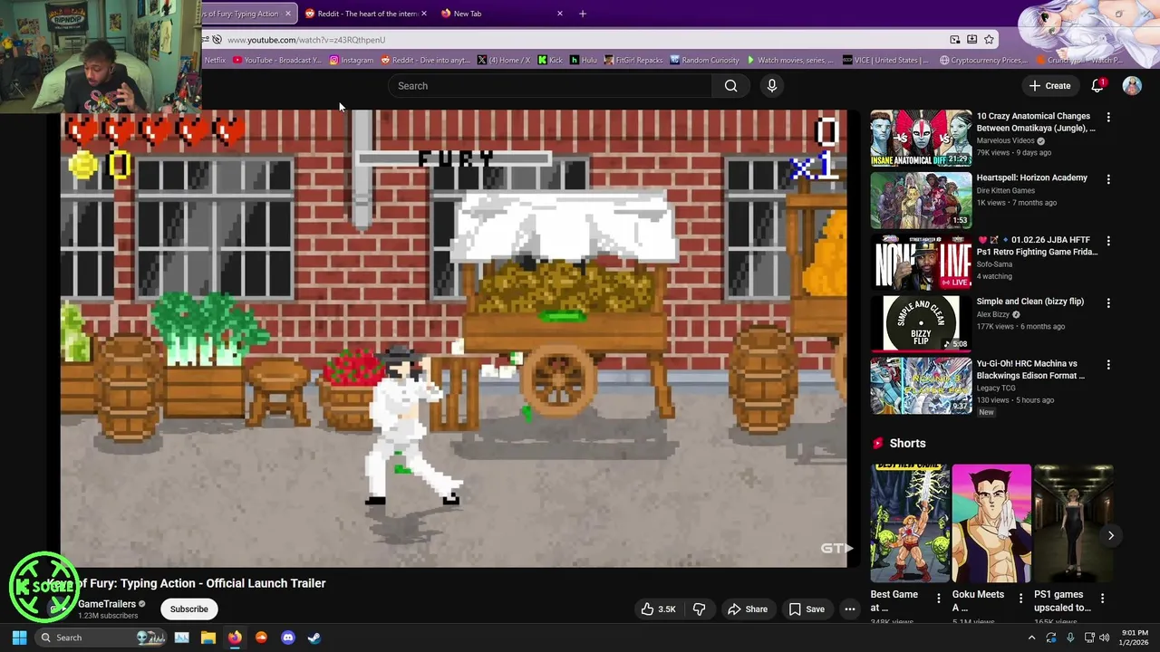
Task: Open the Hulu bookmark
Action: (584, 61)
